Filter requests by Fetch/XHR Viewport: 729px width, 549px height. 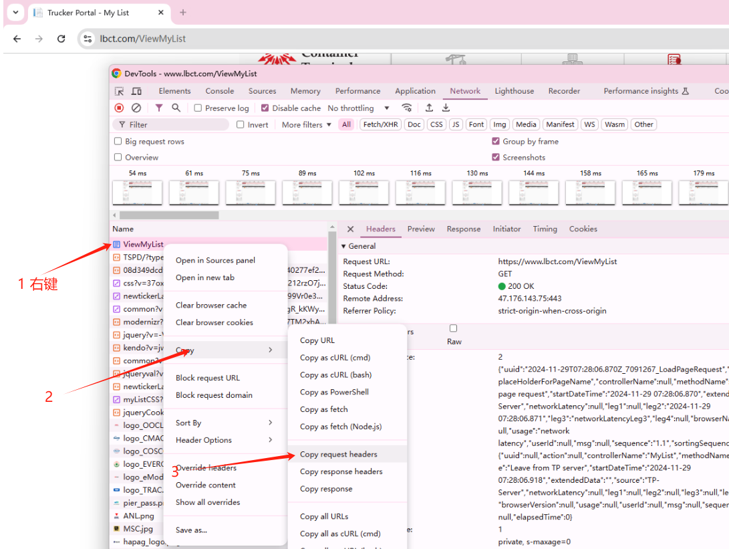coord(380,124)
